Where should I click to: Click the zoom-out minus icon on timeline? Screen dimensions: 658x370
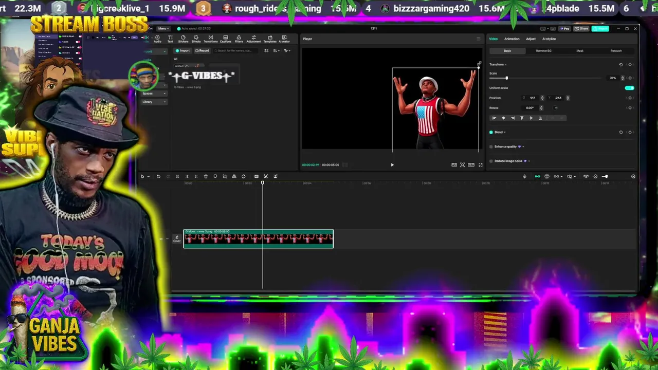pyautogui.click(x=595, y=176)
